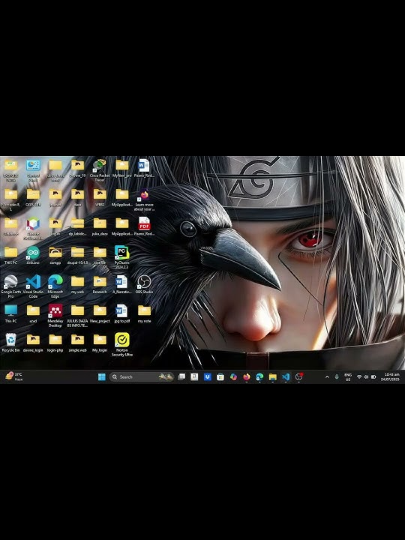
Task: Select the Paano_Rod PDF file
Action: point(144,226)
